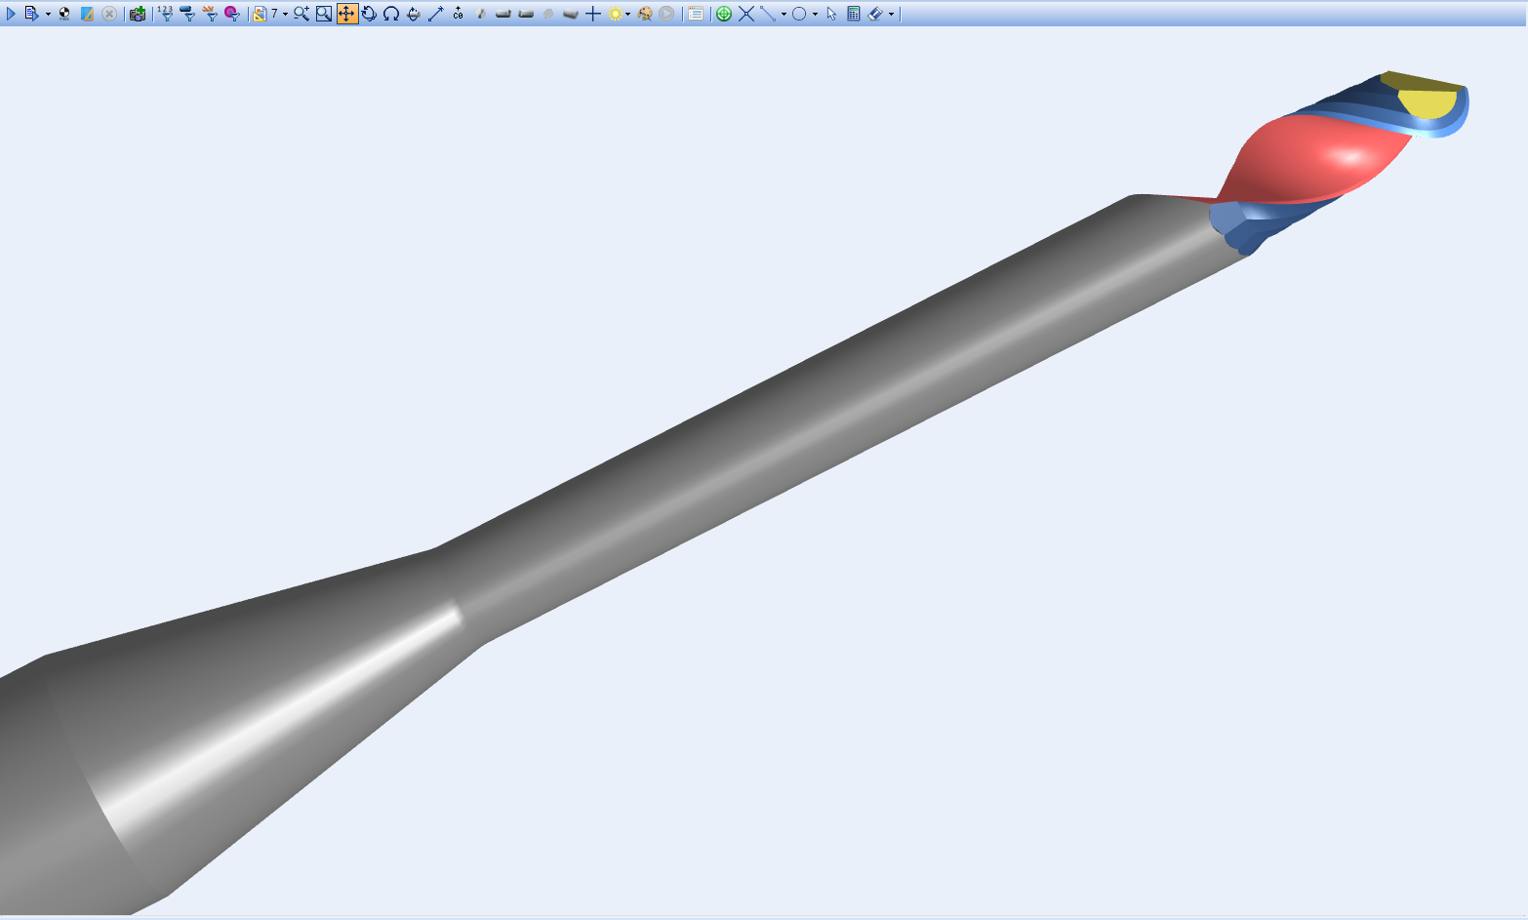Open the dropdown next to the document run icon

tap(48, 15)
